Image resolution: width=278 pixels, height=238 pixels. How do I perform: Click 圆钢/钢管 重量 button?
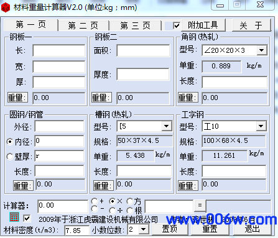[x=23, y=185]
